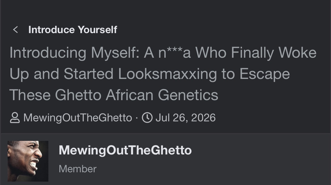Viewport: 331px width, 185px height.
Task: View profile via the avatar image
Action: [28, 161]
